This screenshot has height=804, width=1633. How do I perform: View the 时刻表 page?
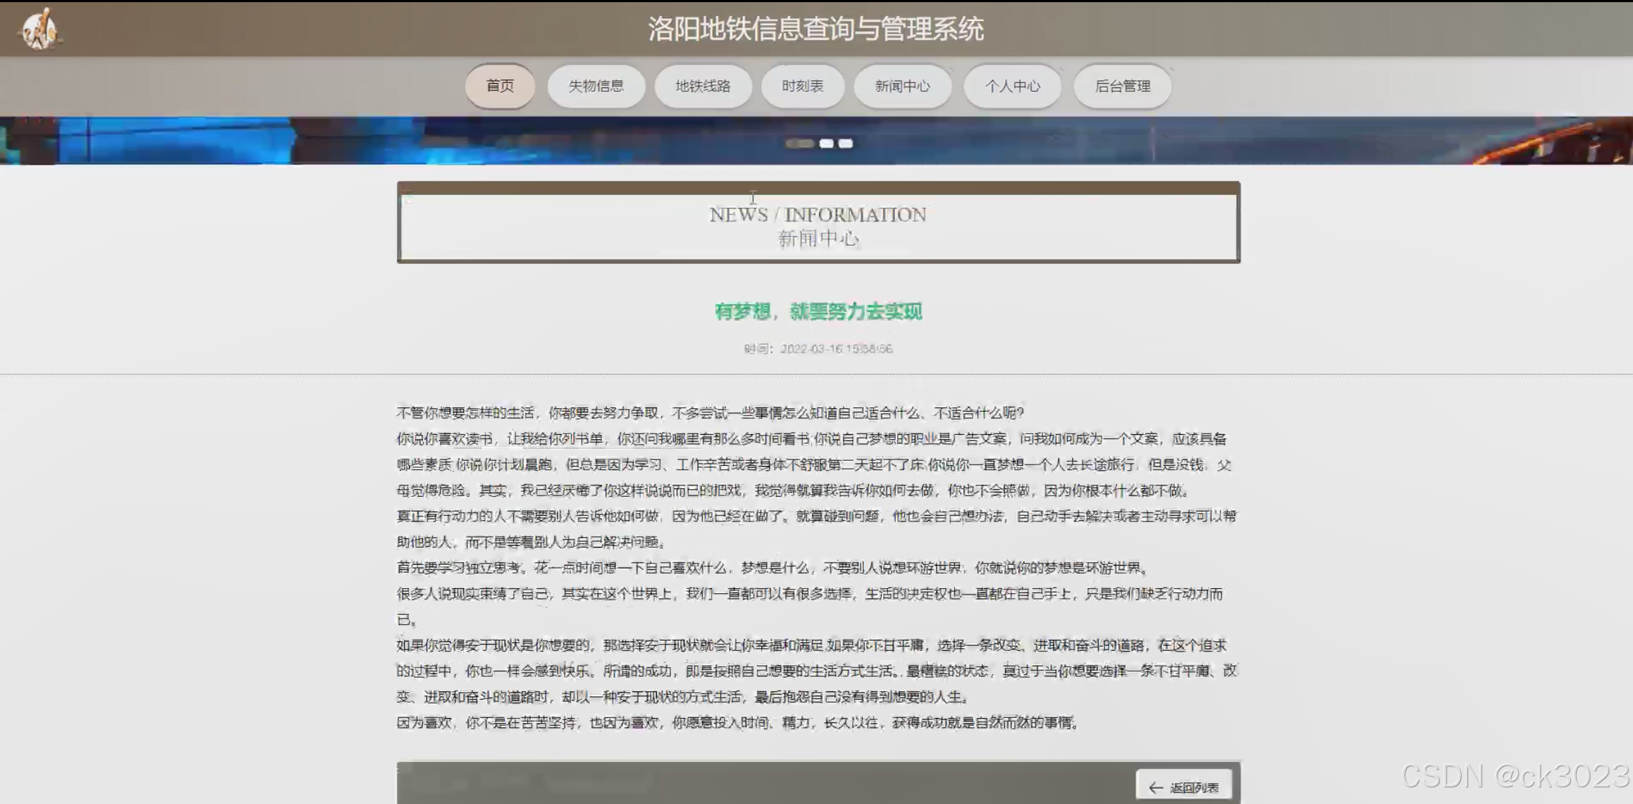(x=802, y=86)
